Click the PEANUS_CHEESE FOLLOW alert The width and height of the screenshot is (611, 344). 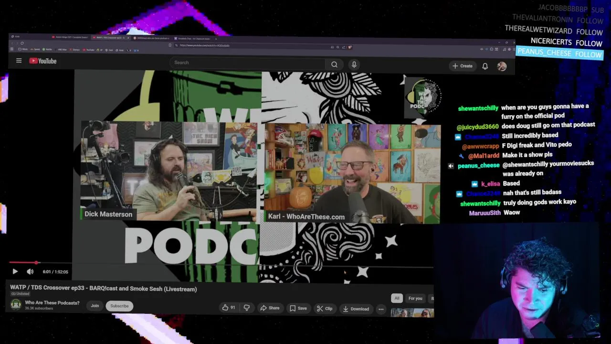(559, 54)
